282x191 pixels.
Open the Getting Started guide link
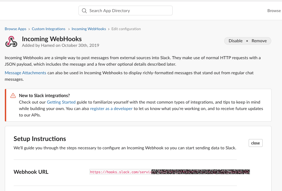point(61,102)
